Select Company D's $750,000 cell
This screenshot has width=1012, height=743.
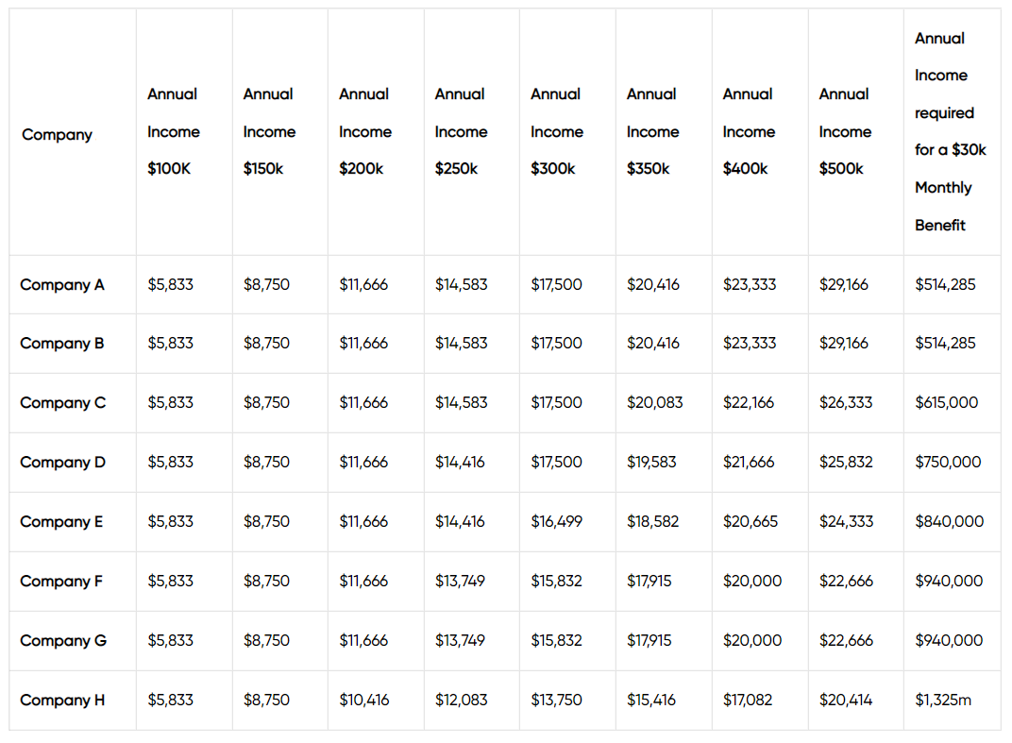pyautogui.click(x=948, y=462)
